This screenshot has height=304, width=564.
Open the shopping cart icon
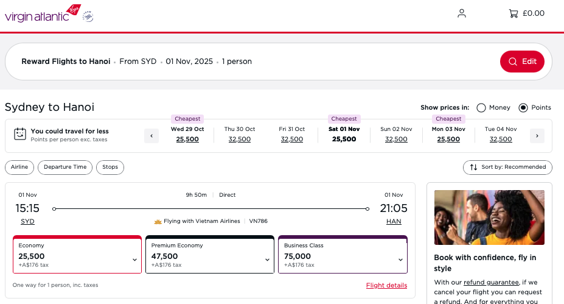(514, 13)
